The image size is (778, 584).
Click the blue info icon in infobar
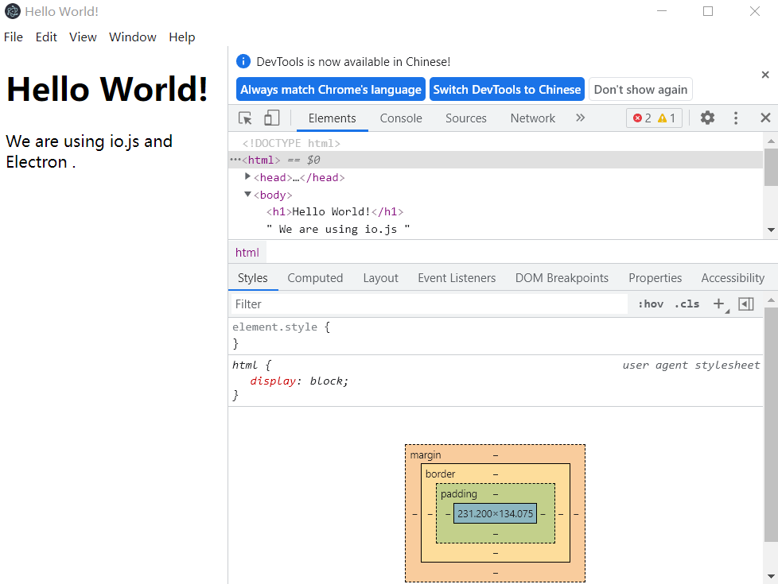click(243, 61)
